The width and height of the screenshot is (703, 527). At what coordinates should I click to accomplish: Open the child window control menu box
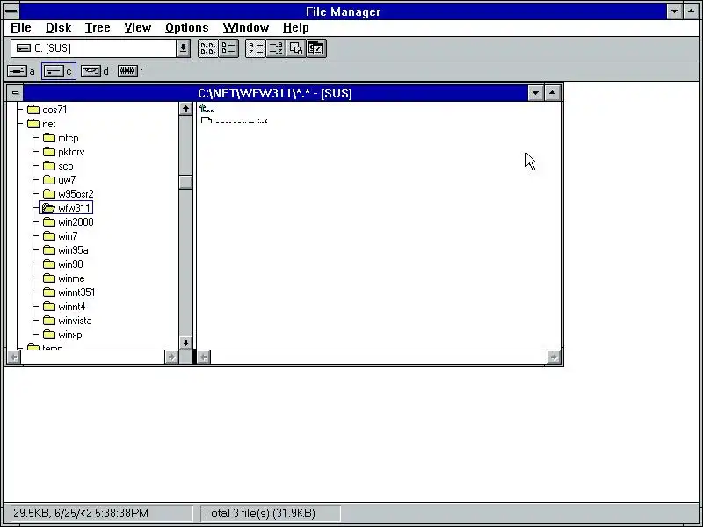pos(15,93)
